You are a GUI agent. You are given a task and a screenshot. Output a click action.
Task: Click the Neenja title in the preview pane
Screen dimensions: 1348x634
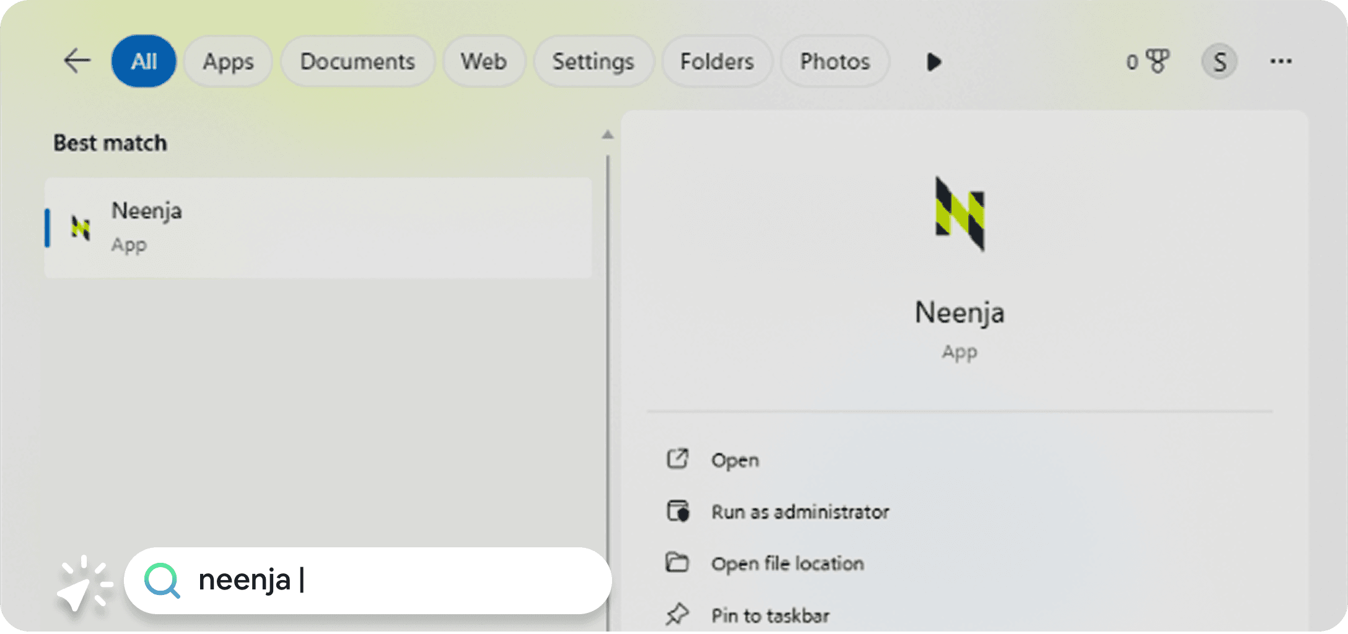(960, 312)
